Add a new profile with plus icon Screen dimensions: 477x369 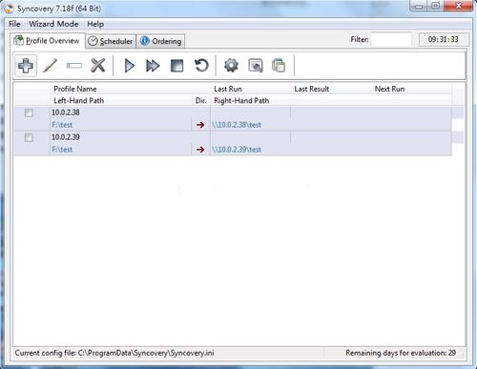click(x=26, y=66)
